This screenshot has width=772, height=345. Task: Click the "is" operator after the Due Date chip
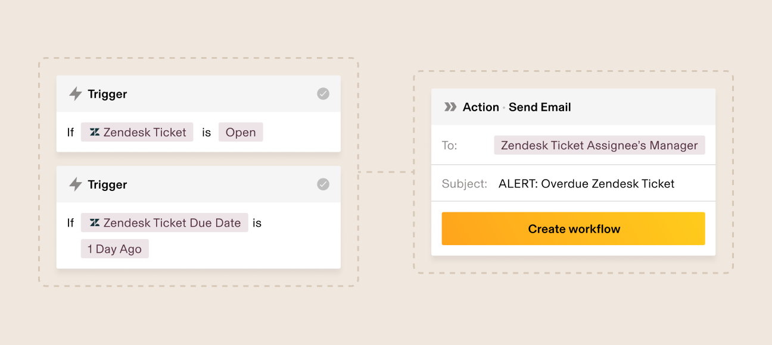coord(257,223)
